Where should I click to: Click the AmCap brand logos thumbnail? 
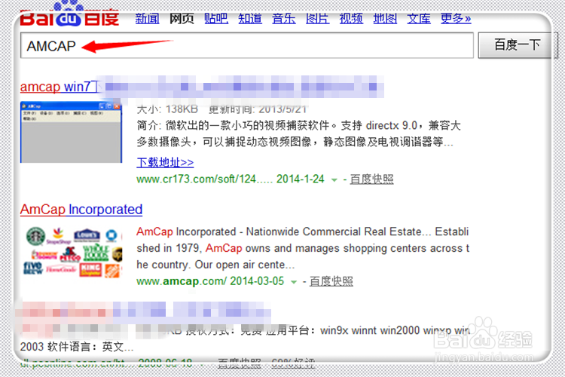tap(74, 253)
